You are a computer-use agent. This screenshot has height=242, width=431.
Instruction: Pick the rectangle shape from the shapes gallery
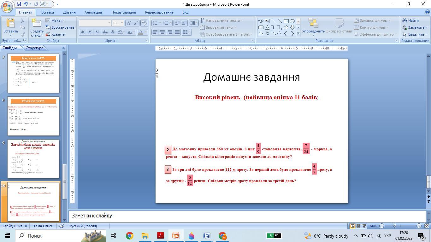286,21
